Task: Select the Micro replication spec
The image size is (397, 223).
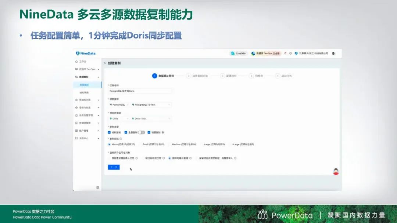Action: tap(109, 145)
